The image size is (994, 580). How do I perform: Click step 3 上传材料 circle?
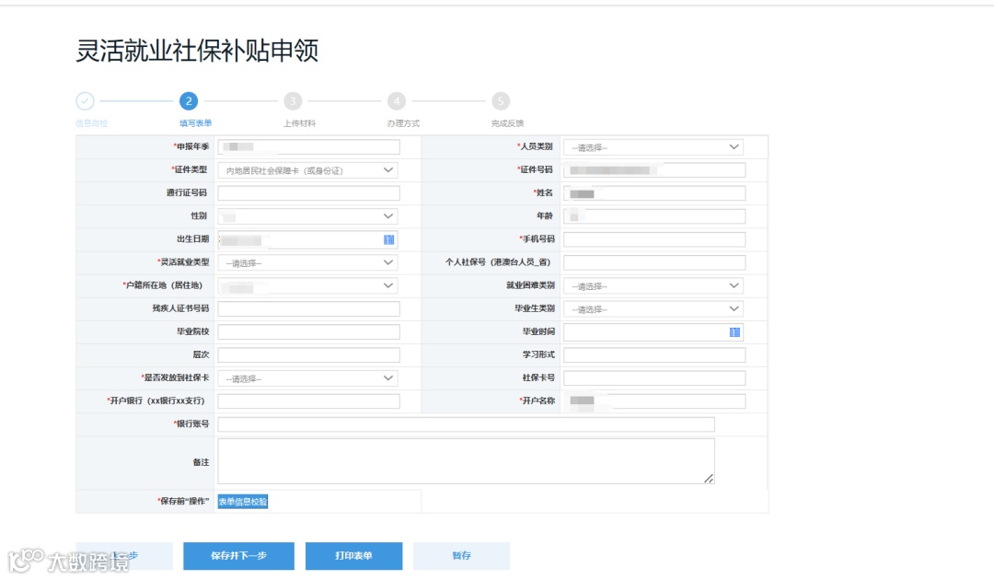click(293, 100)
